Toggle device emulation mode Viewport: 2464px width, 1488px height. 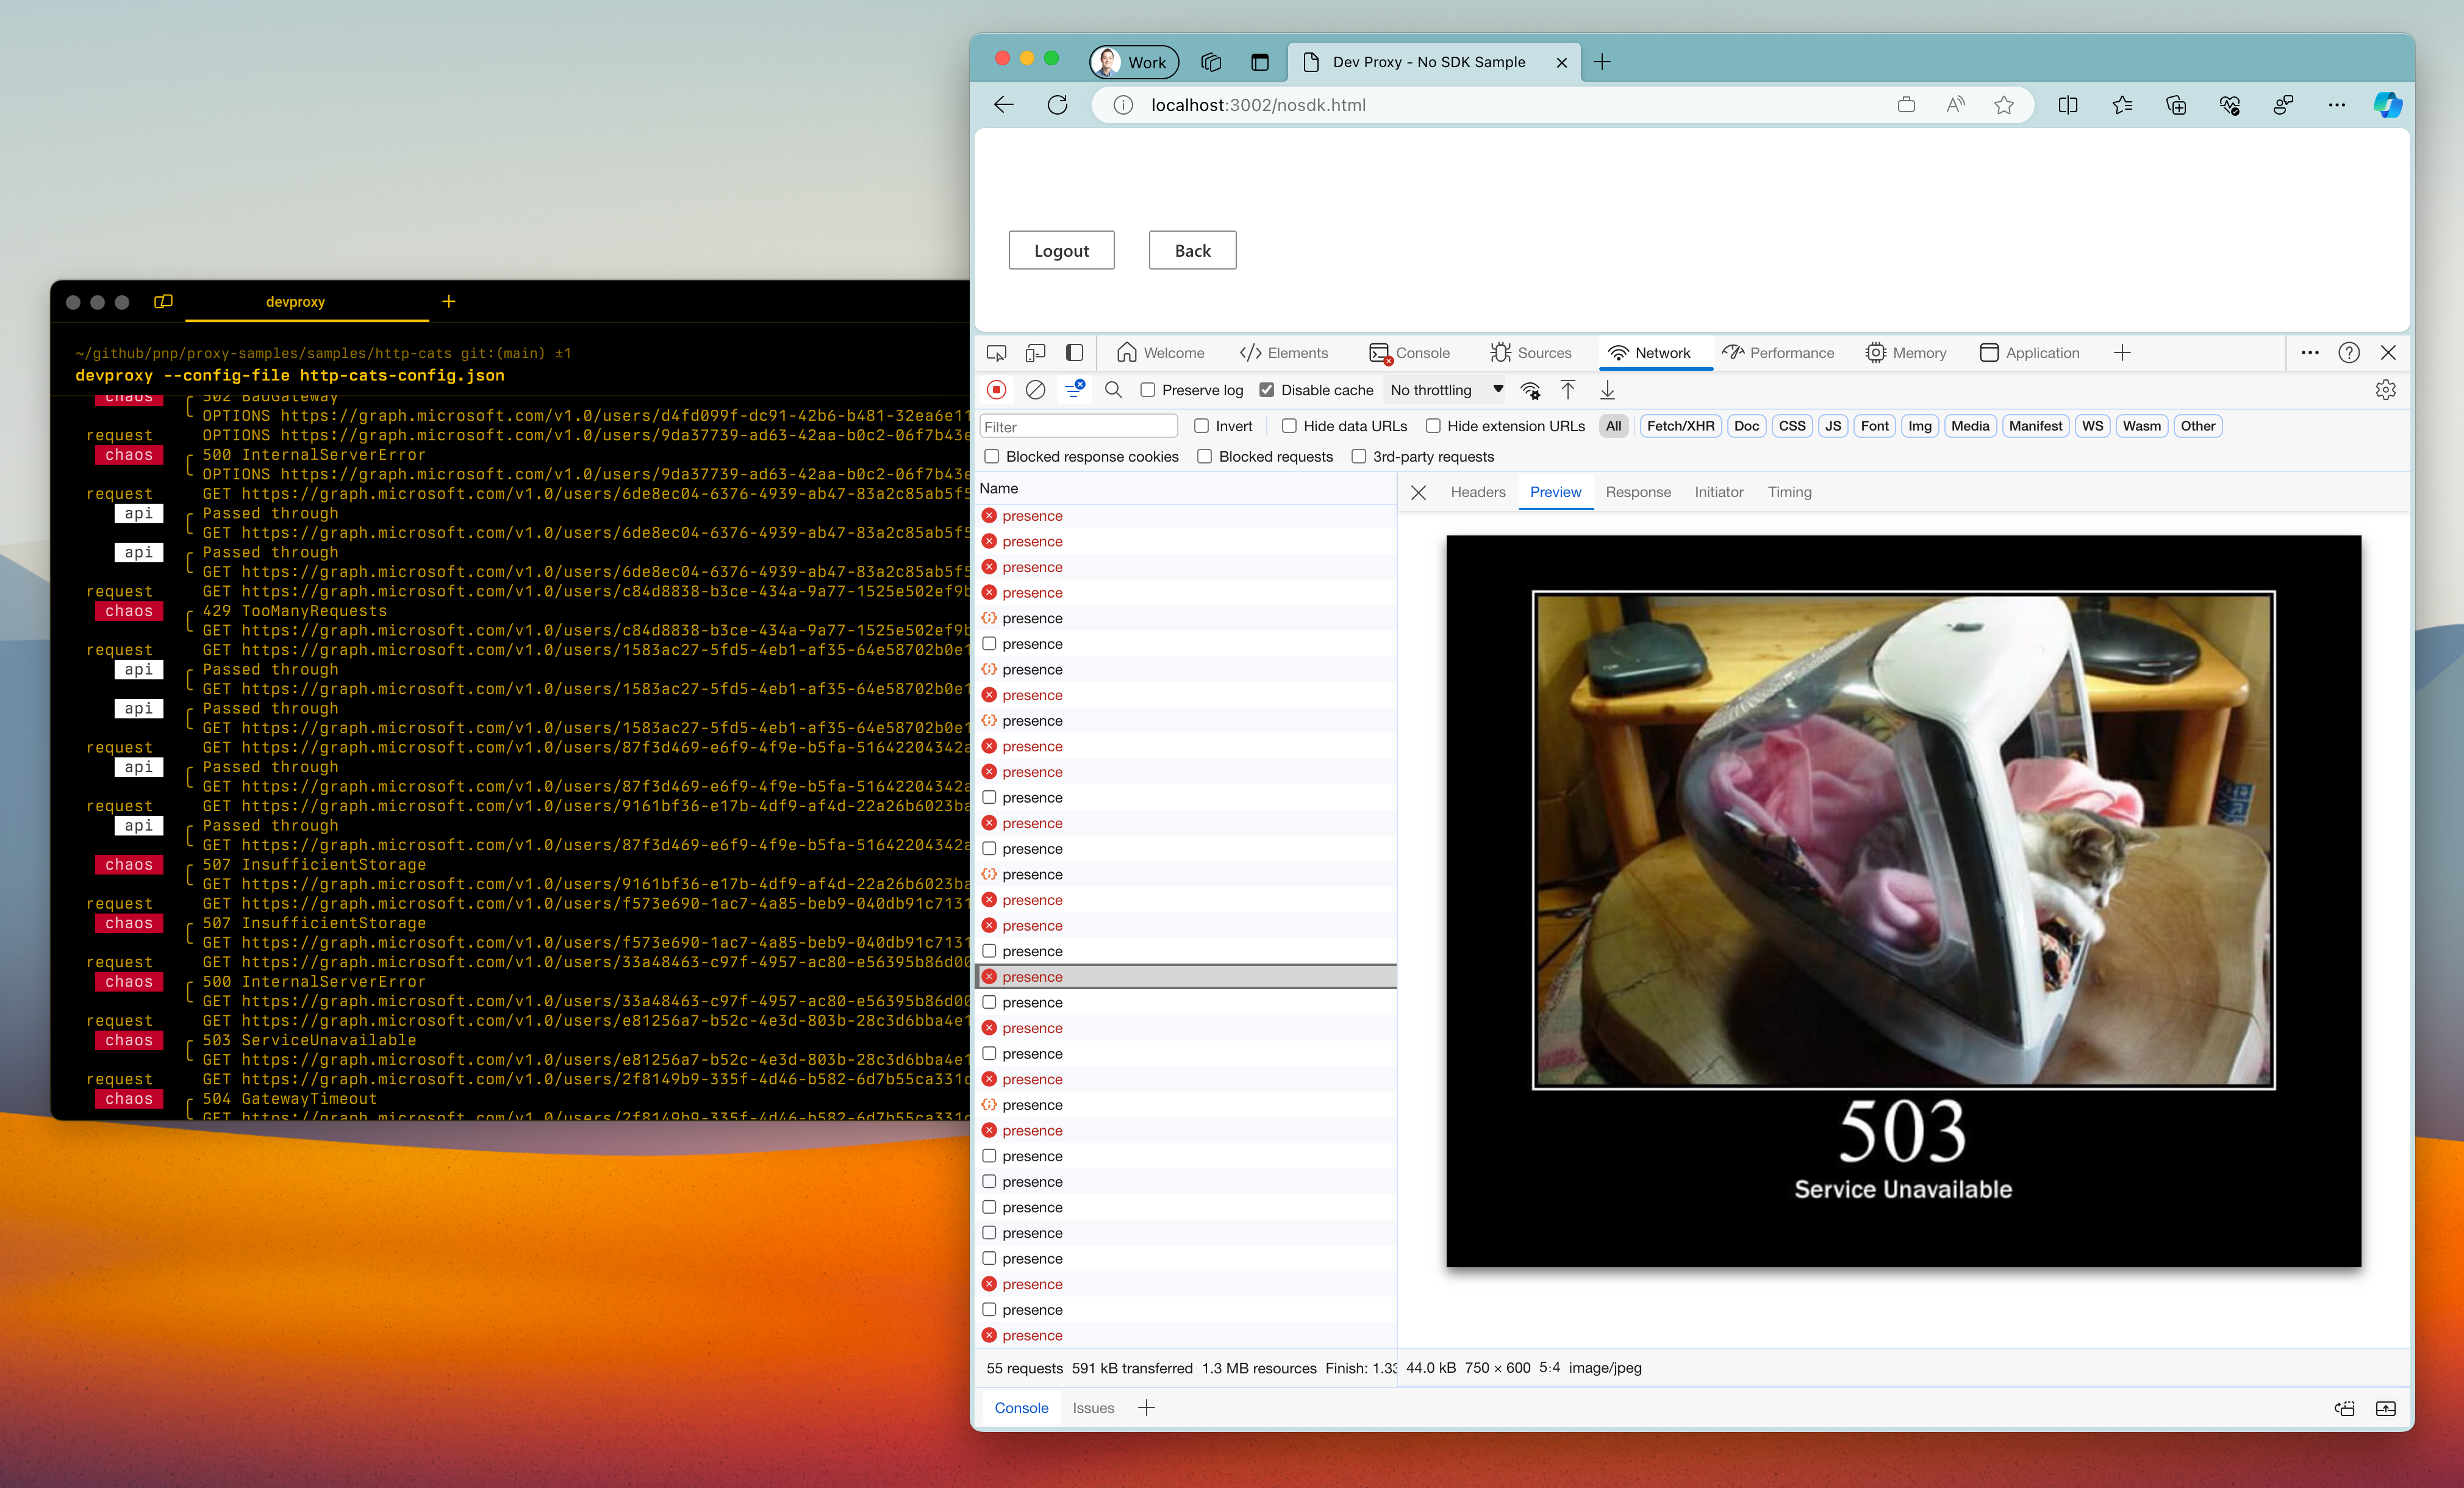click(1035, 352)
